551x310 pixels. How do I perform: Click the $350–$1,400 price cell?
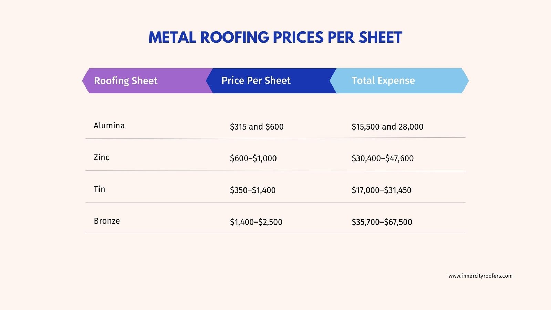(x=253, y=190)
